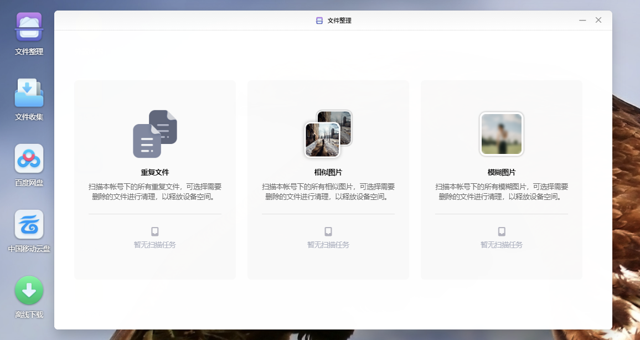
Task: Click the description text under 相似图片
Action: coord(328,192)
